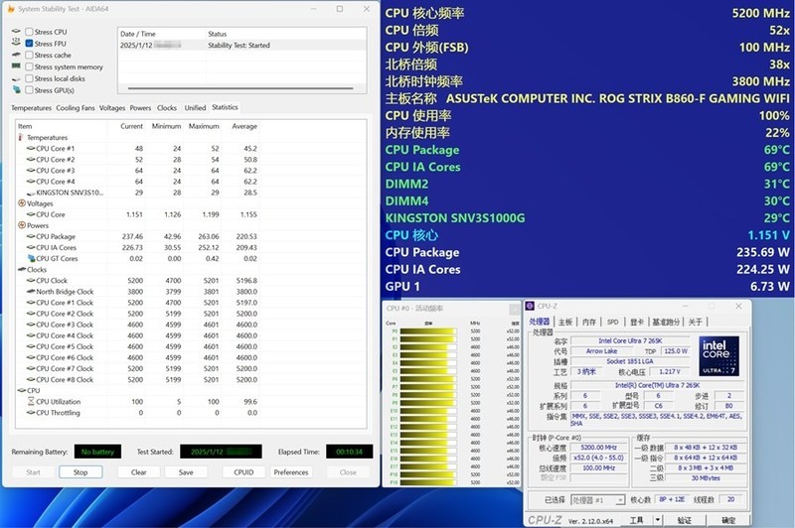This screenshot has height=528, width=795.
Task: Click the orange Powers category icon
Action: pyautogui.click(x=22, y=225)
